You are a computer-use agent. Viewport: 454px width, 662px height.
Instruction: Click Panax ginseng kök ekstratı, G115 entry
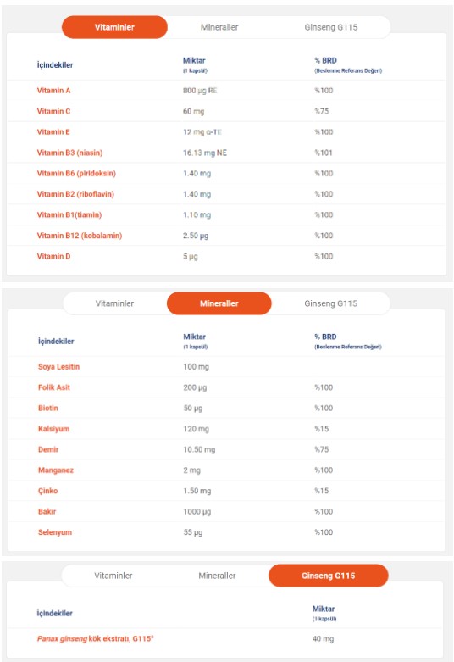coord(95,639)
